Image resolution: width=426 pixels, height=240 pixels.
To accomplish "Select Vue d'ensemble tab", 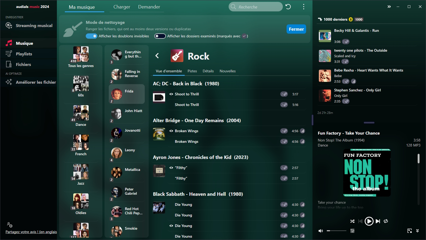I will click(x=169, y=71).
